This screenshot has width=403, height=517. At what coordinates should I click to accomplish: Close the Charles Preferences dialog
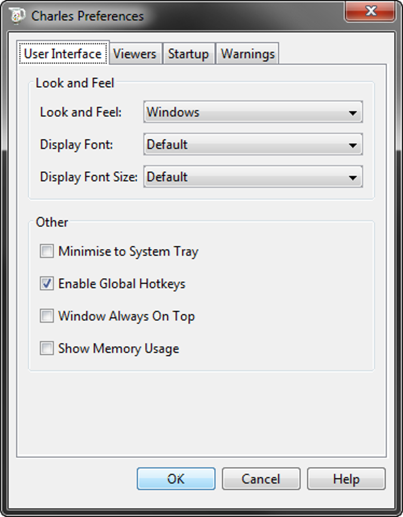point(370,11)
